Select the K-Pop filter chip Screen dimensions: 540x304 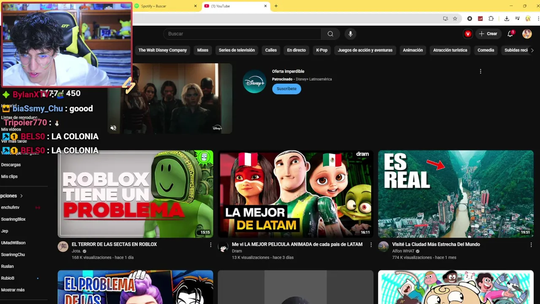pyautogui.click(x=321, y=50)
